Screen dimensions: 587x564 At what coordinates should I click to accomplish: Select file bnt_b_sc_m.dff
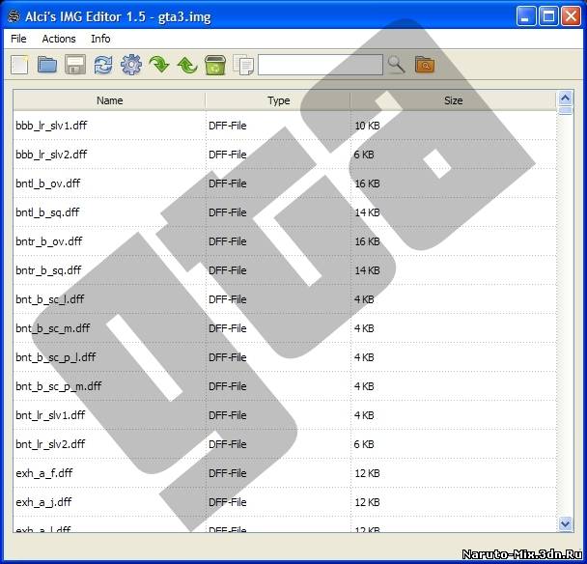[53, 328]
